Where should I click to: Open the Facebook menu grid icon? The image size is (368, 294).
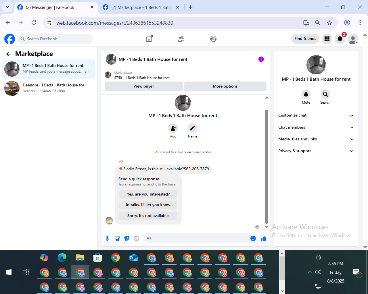tap(327, 39)
